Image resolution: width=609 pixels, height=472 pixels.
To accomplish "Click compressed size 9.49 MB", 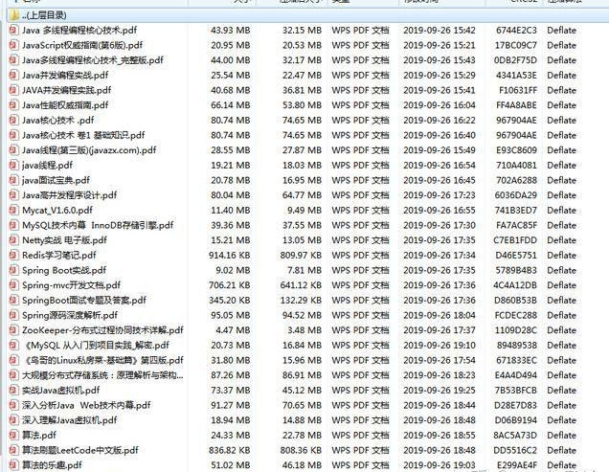I will click(304, 211).
